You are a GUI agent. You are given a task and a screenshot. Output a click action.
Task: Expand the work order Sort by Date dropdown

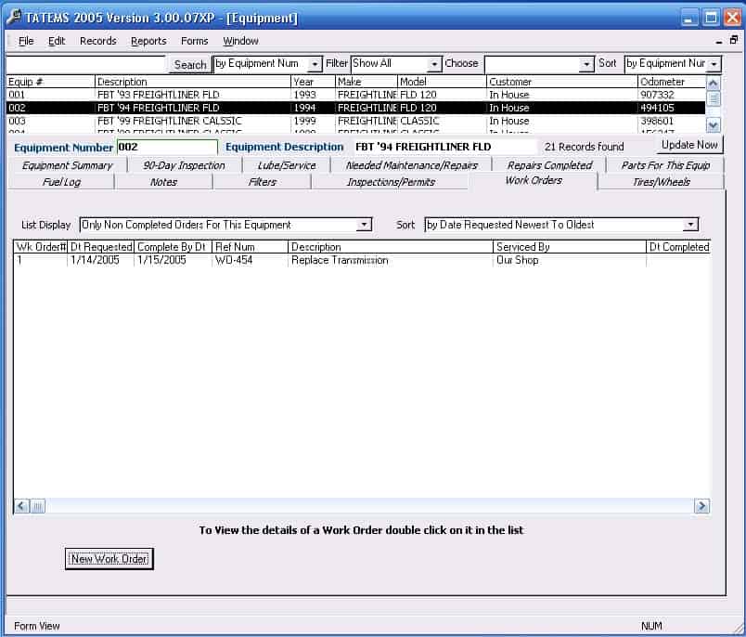pyautogui.click(x=690, y=225)
